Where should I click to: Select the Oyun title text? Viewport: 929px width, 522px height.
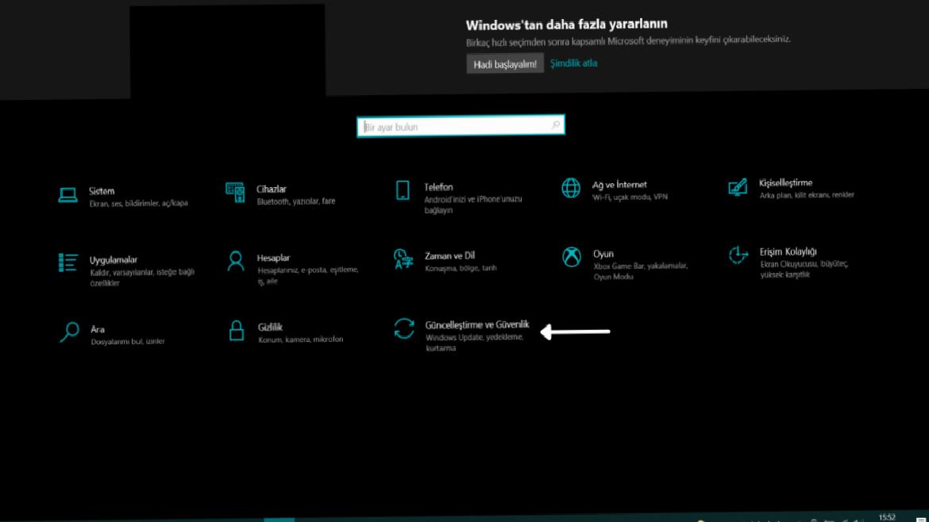(603, 254)
